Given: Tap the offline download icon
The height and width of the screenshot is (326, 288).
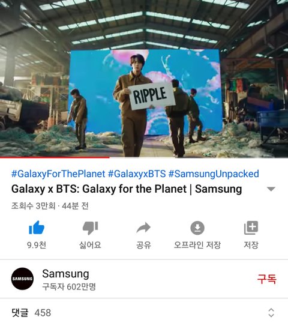Looking at the screenshot, I should [197, 228].
